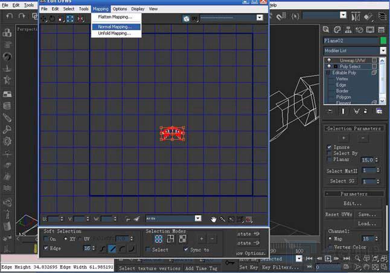Image resolution: width=390 pixels, height=273 pixels.
Task: Activate the Freeform Mode tool
Action: [70, 19]
